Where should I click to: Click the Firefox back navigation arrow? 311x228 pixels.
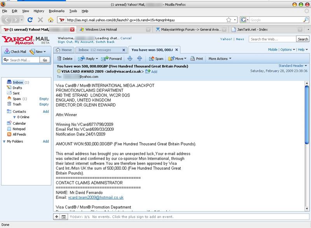pyautogui.click(x=7, y=20)
